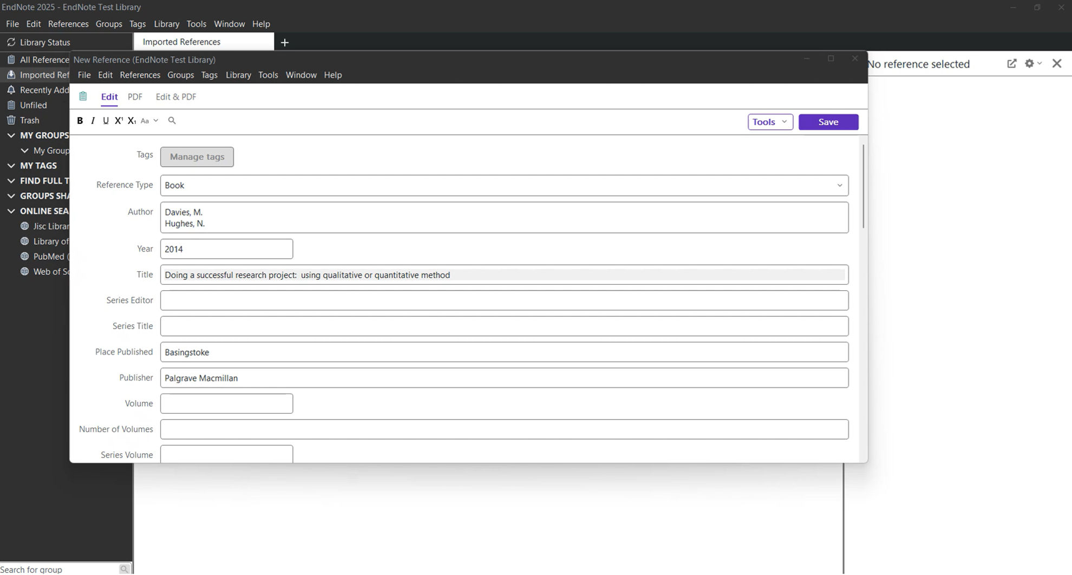This screenshot has height=575, width=1072.
Task: Collapse the MY GROUPS section
Action: click(11, 135)
